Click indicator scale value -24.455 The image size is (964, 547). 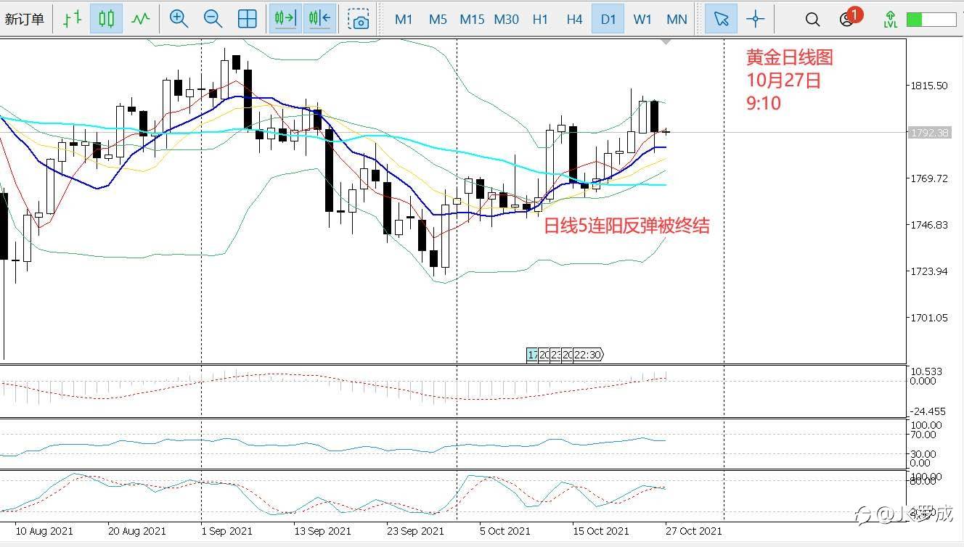click(x=928, y=411)
